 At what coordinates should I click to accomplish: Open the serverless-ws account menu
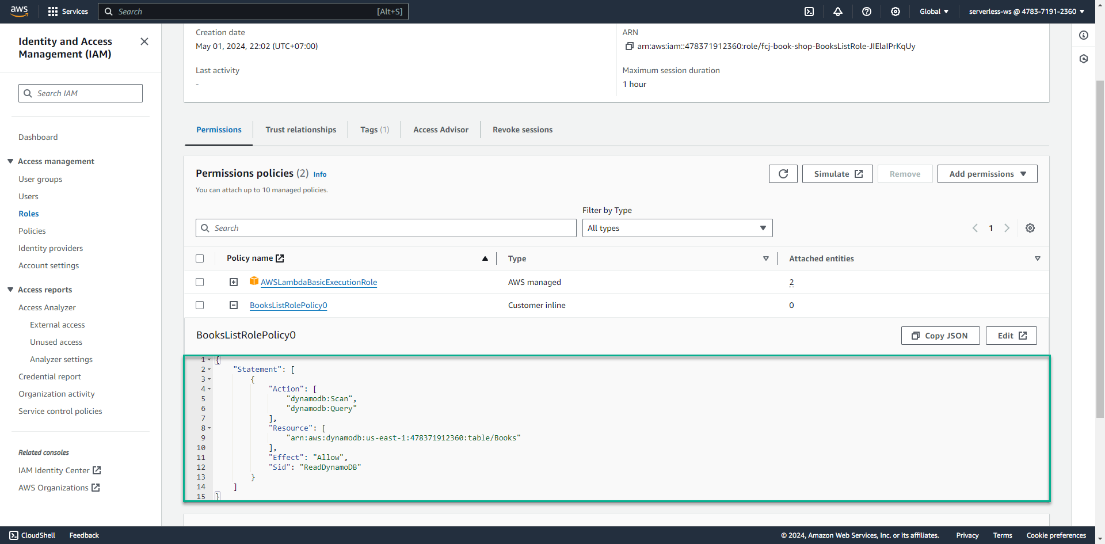pyautogui.click(x=1027, y=12)
